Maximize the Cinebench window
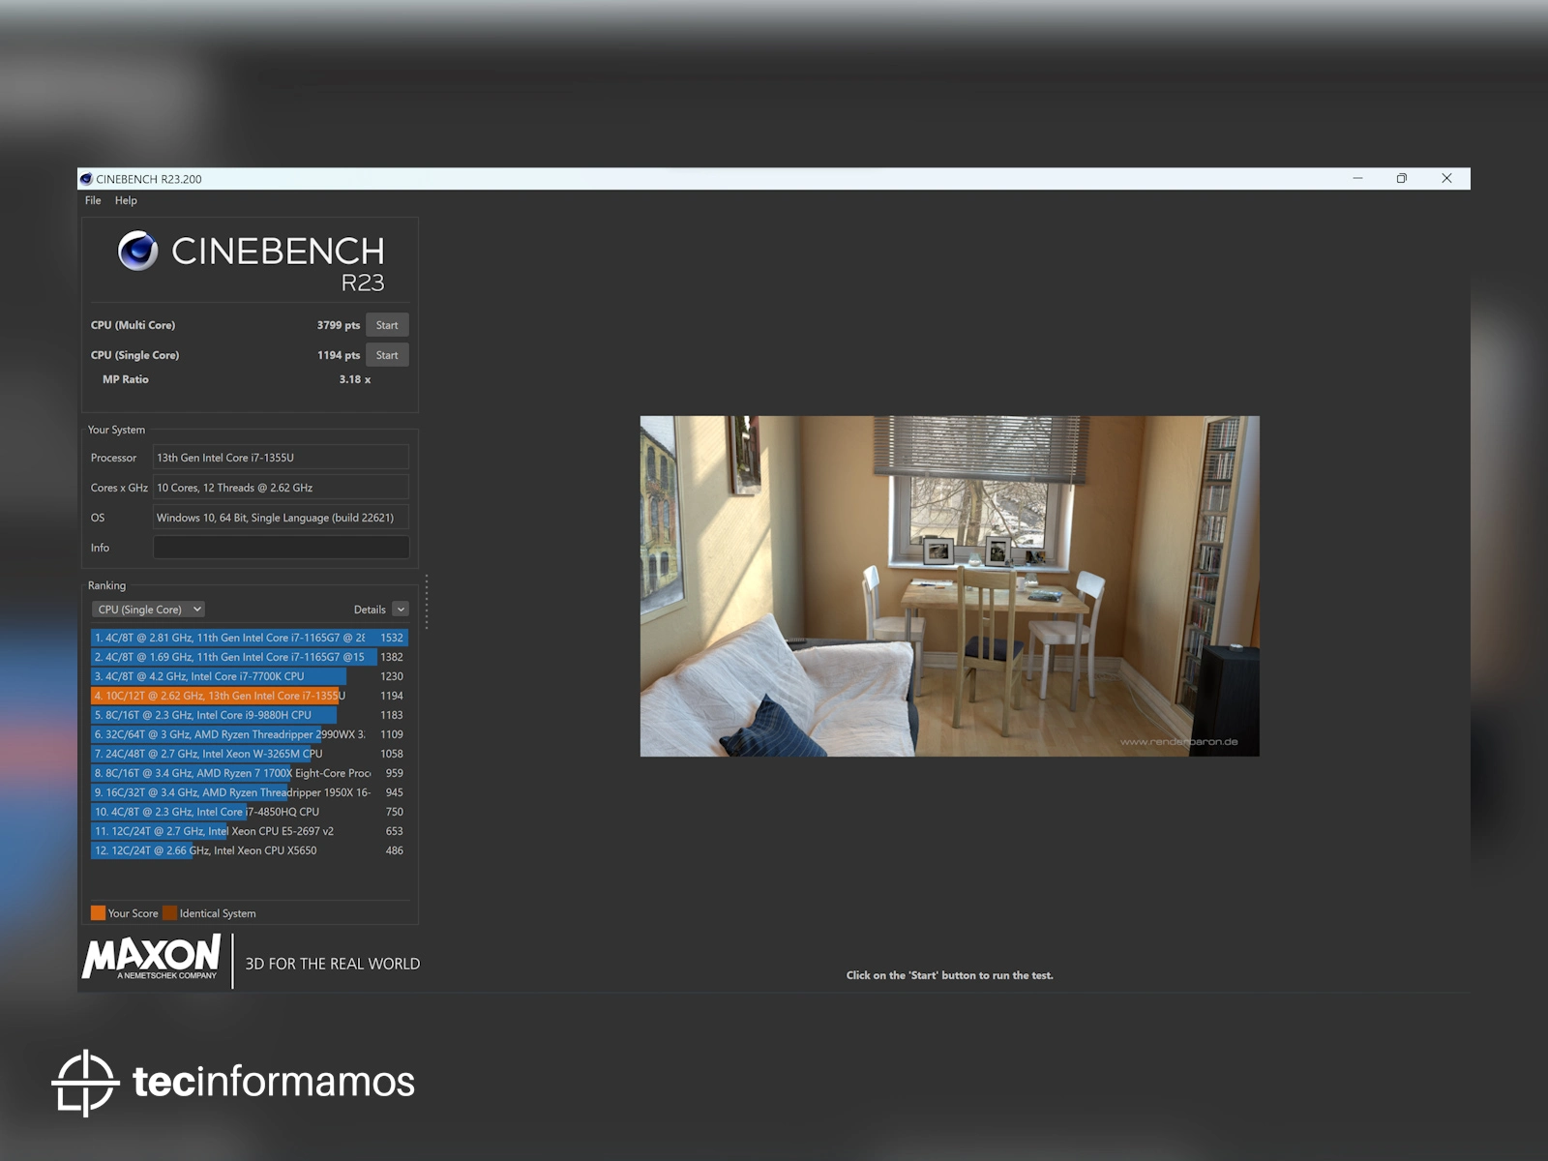 tap(1401, 179)
